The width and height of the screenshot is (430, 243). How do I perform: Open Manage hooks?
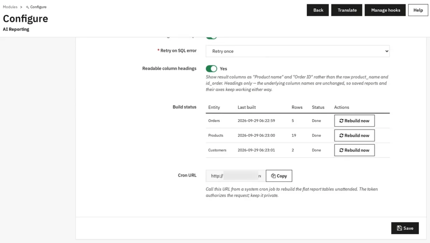(385, 10)
